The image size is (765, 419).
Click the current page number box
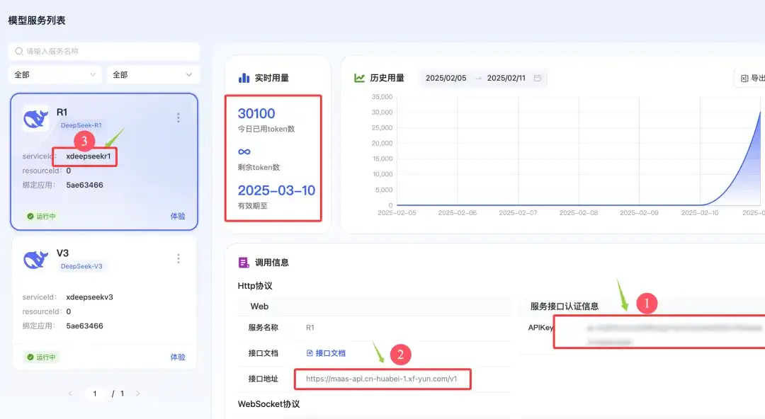click(x=95, y=394)
